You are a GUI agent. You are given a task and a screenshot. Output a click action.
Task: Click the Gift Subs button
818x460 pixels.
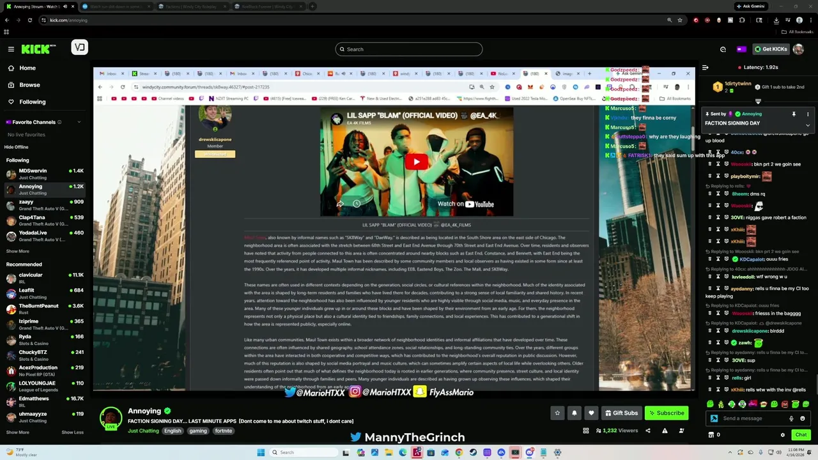tap(621, 413)
